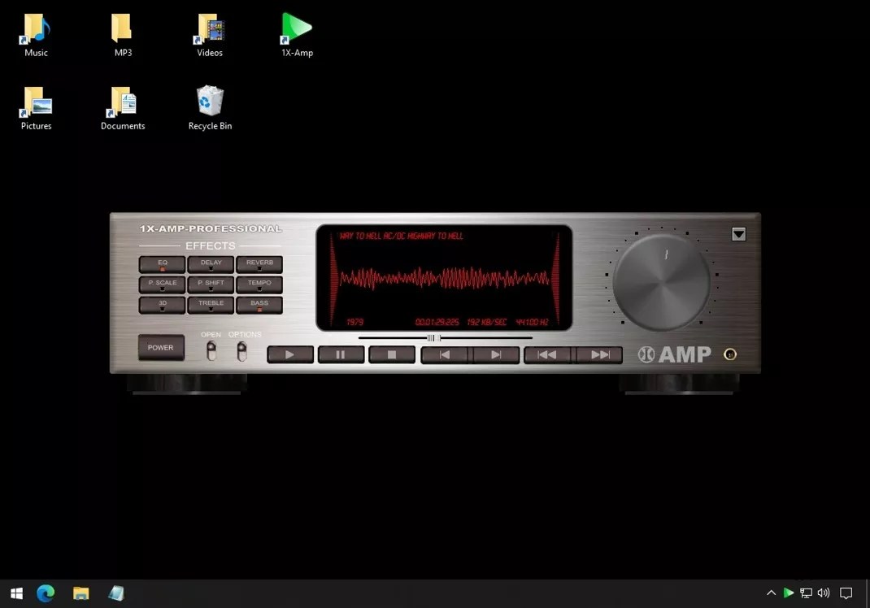
Task: Expand hidden icons in the system tray
Action: tap(770, 593)
